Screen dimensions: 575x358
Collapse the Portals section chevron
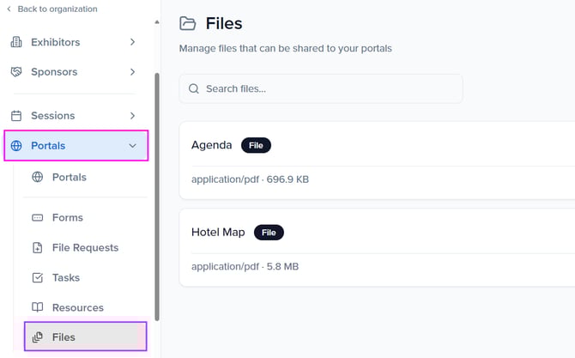click(x=132, y=146)
